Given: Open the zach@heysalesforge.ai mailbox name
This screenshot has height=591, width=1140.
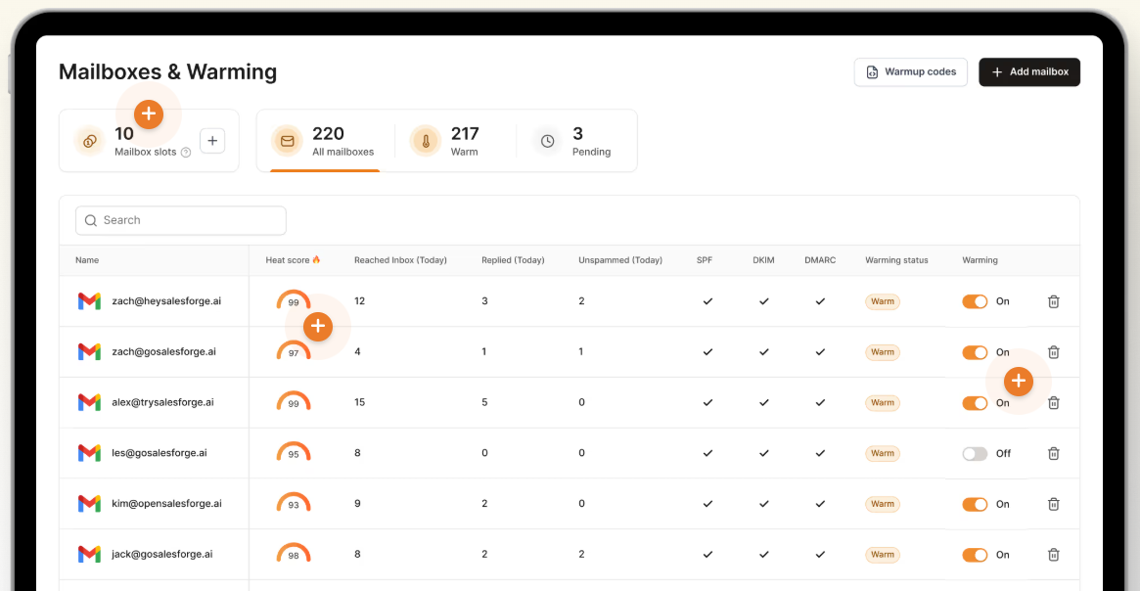Looking at the screenshot, I should click(x=166, y=301).
